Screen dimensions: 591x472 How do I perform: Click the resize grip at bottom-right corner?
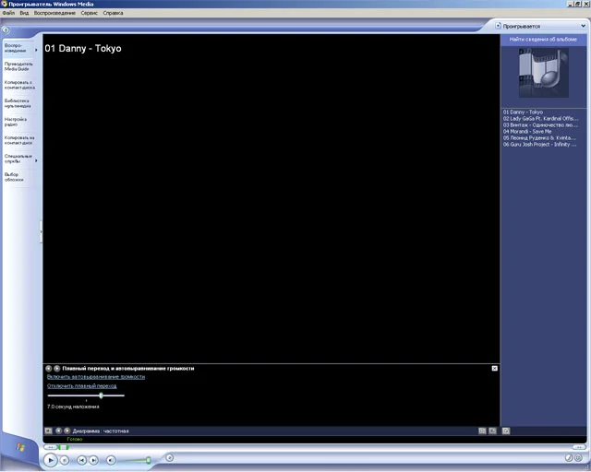click(x=587, y=468)
